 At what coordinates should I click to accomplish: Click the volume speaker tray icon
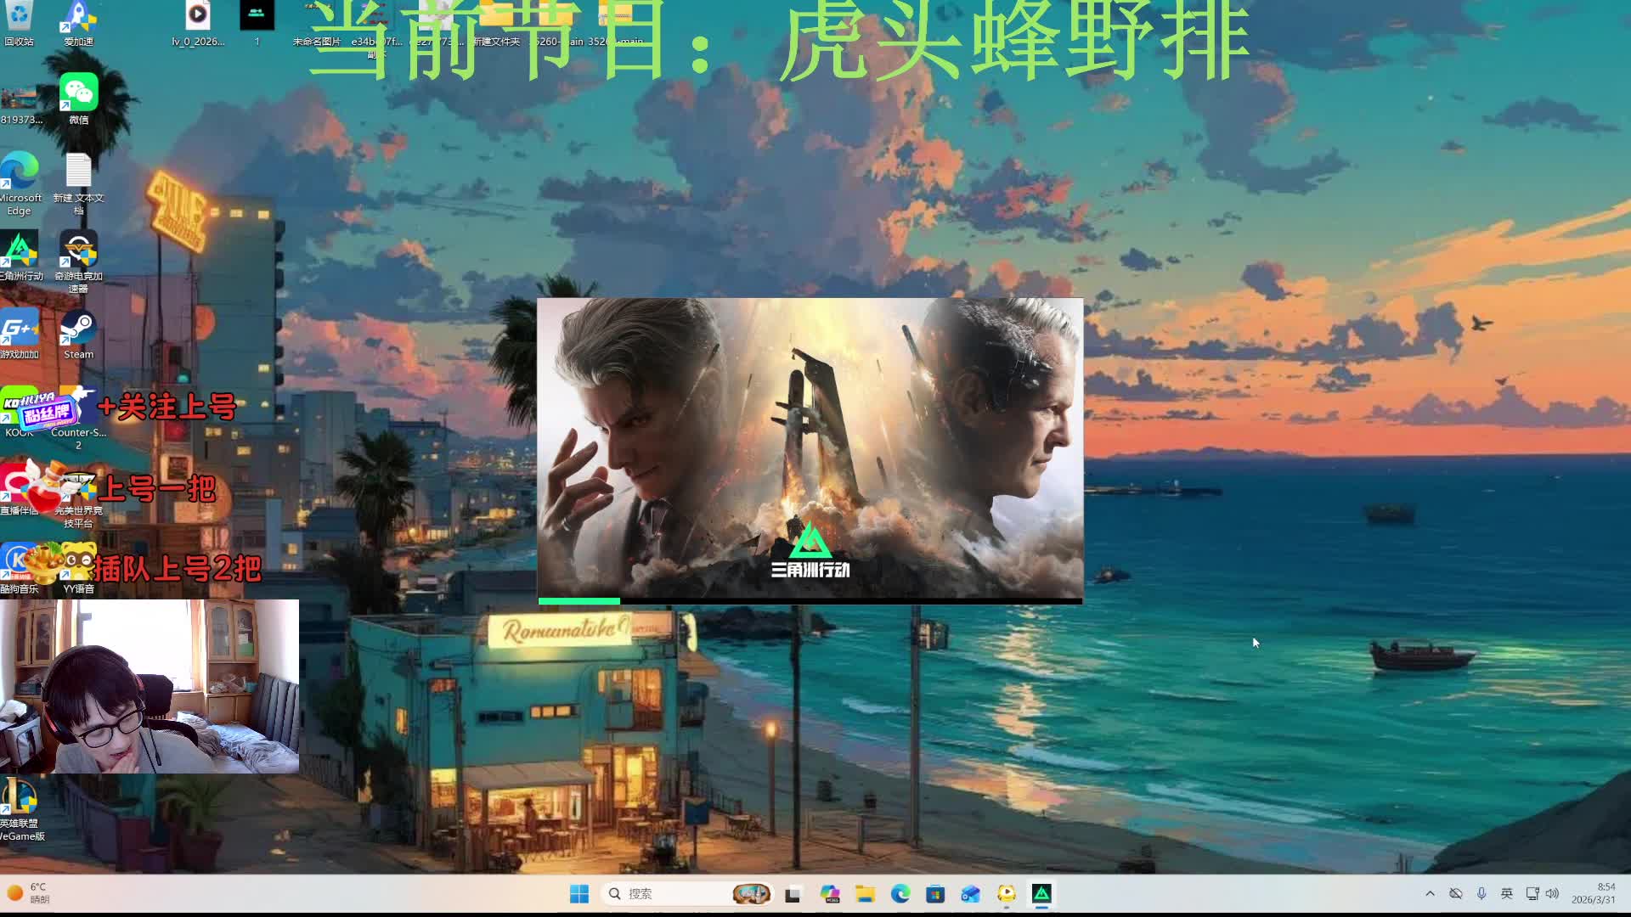tap(1553, 893)
